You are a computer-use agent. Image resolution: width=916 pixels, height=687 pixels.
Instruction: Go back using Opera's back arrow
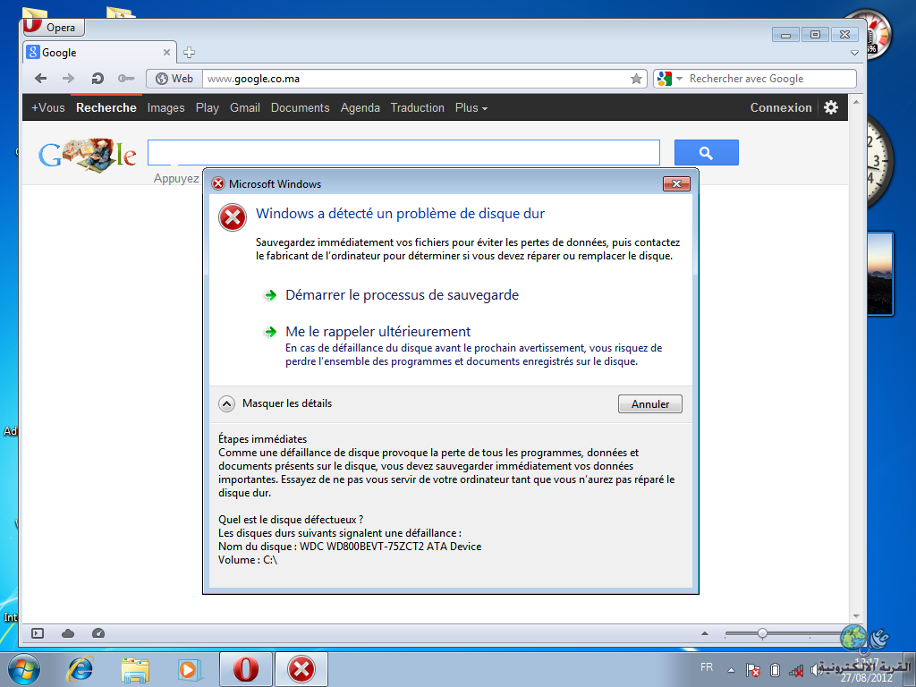click(40, 79)
